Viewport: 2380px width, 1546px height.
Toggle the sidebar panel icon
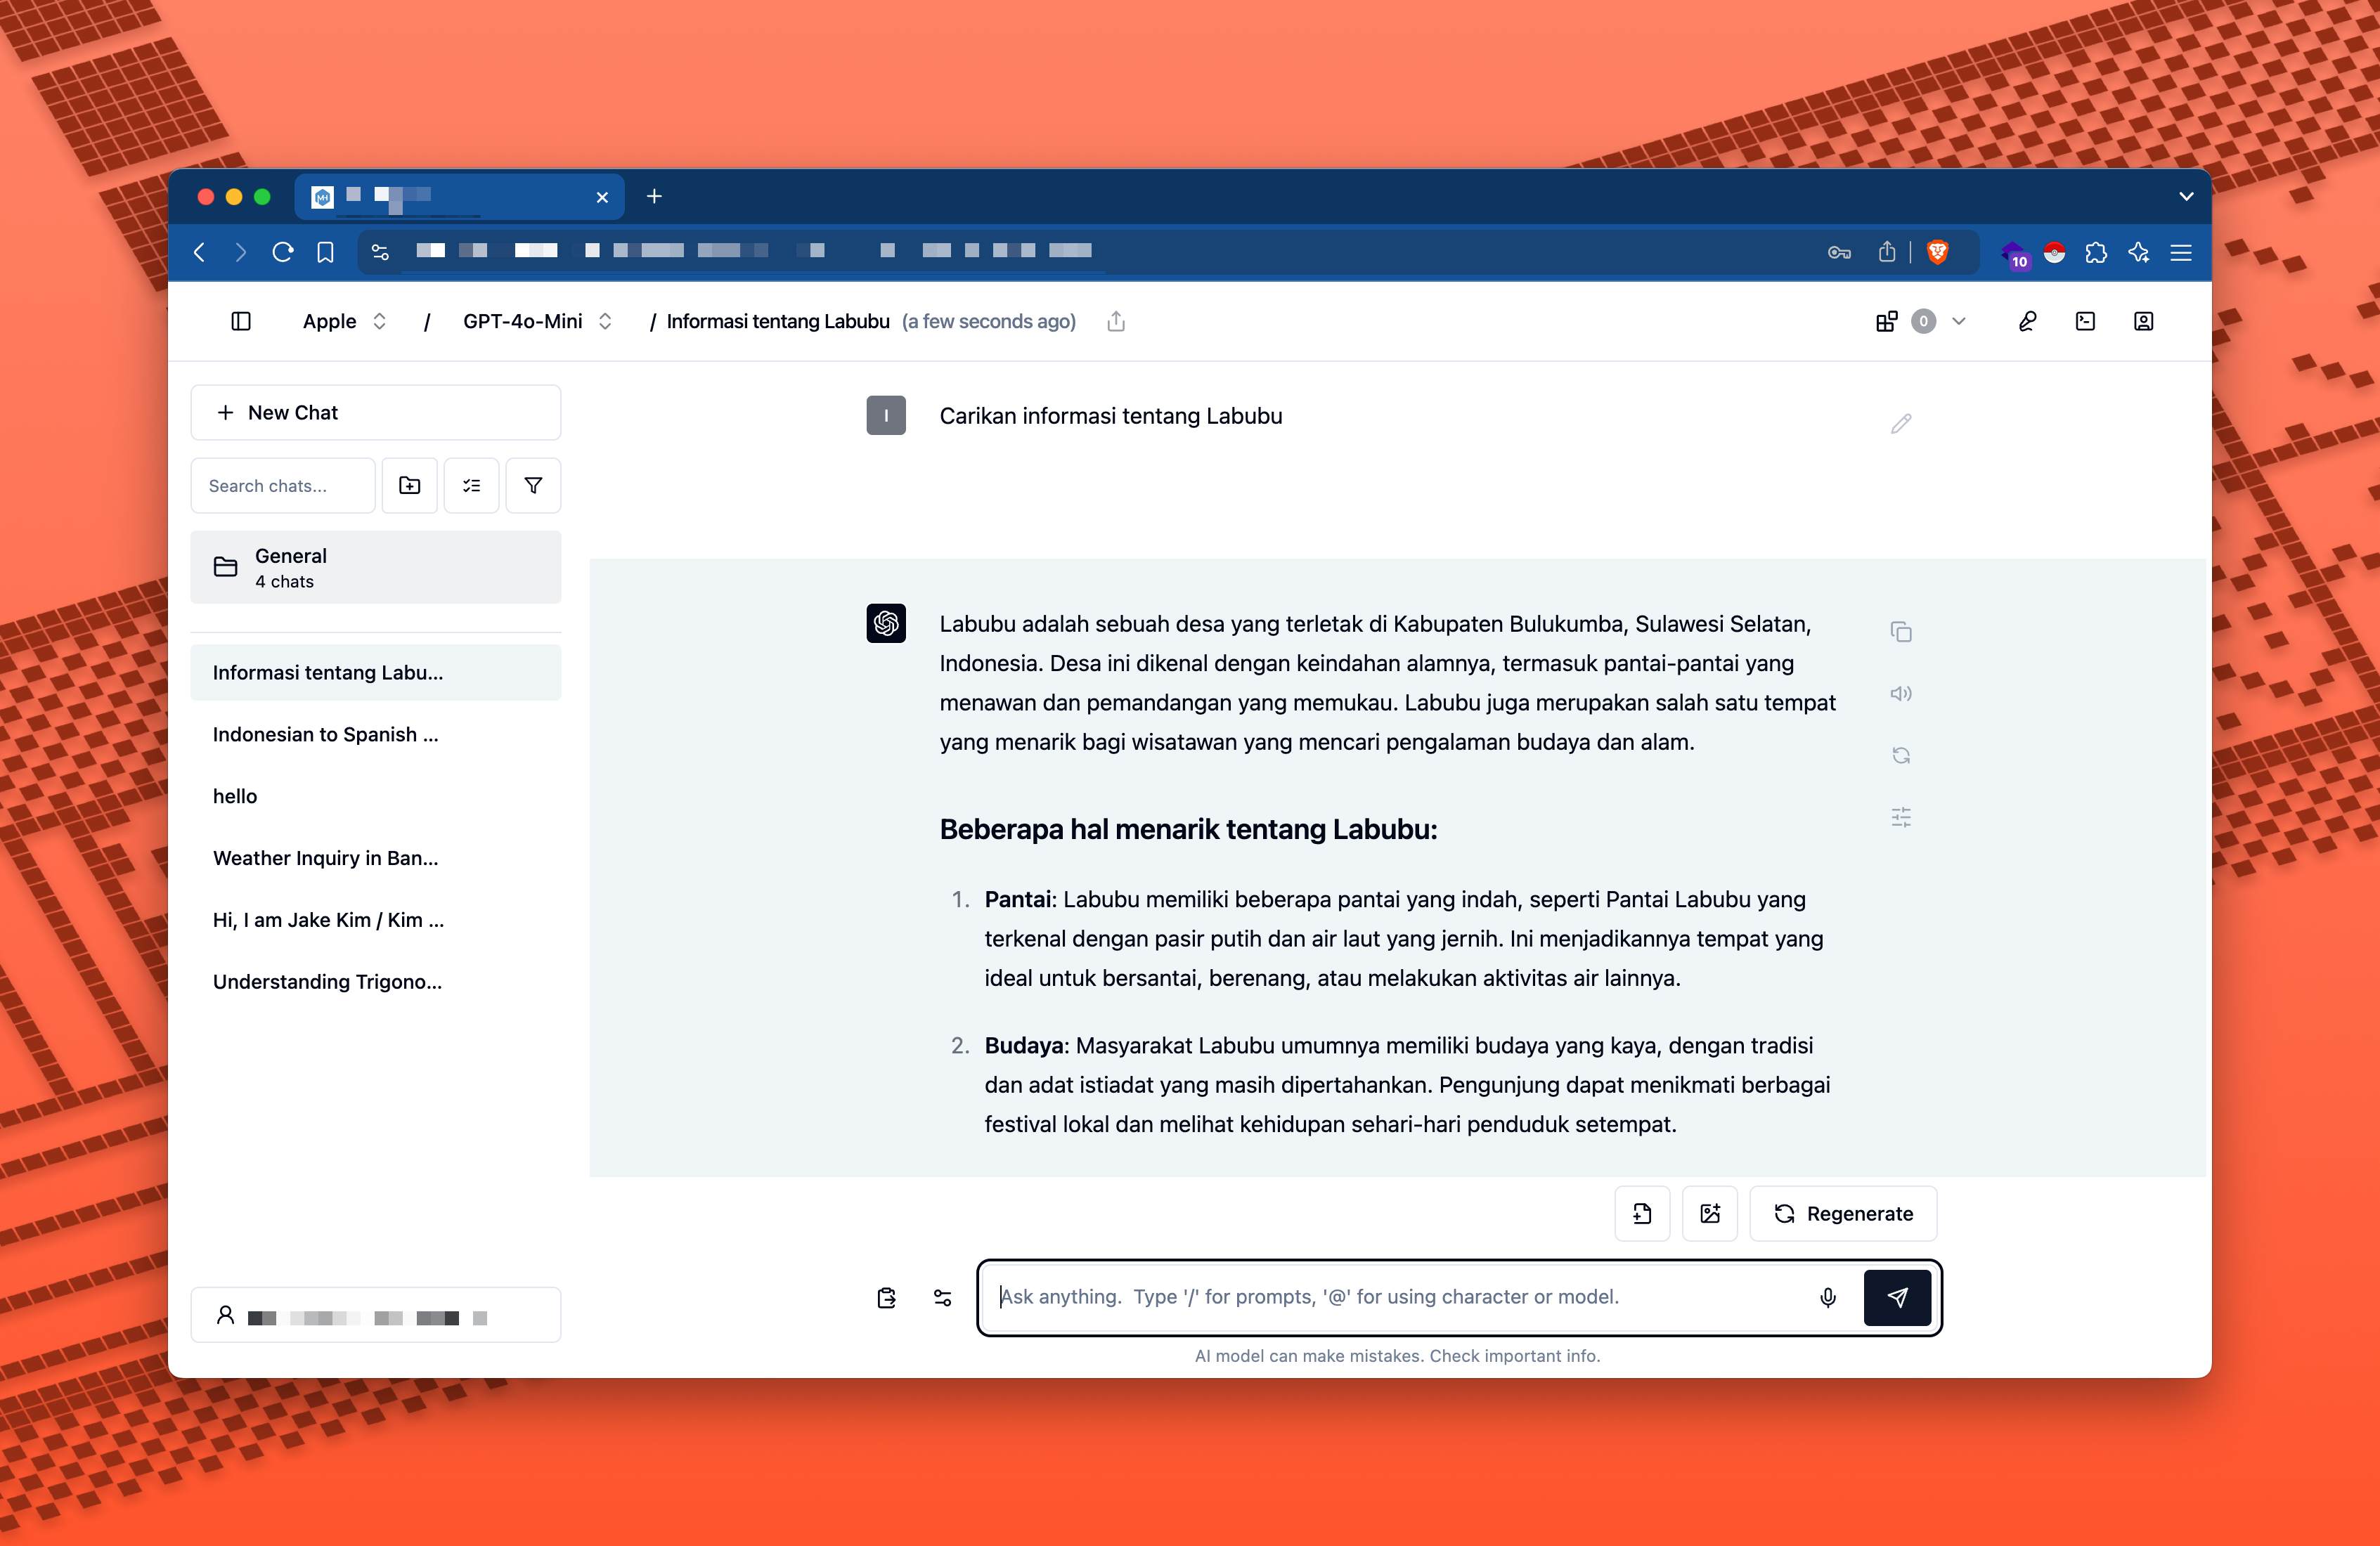[x=240, y=321]
